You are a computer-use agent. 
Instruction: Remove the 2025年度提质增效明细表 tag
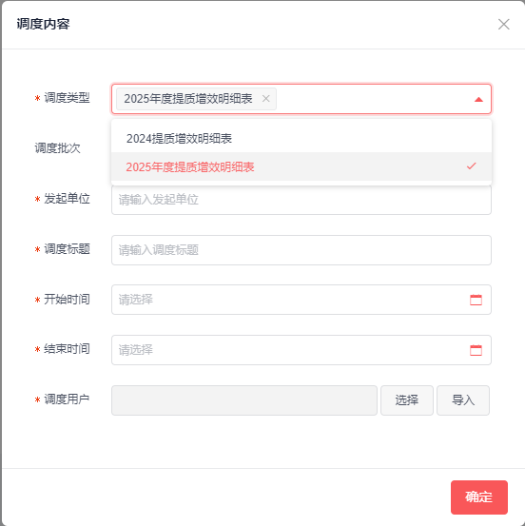click(266, 99)
